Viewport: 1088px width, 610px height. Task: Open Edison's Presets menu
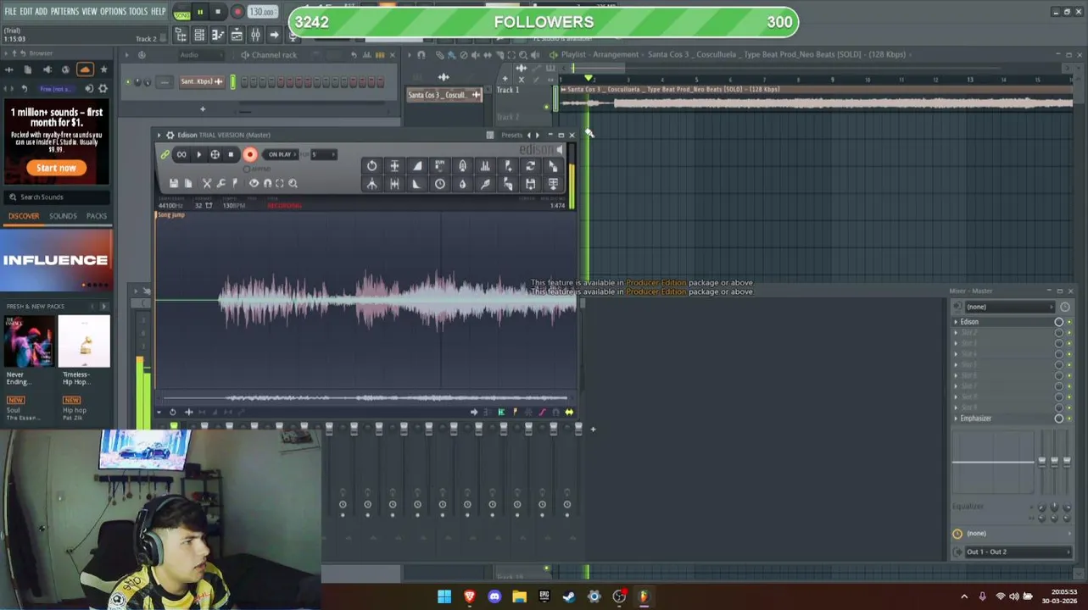511,135
